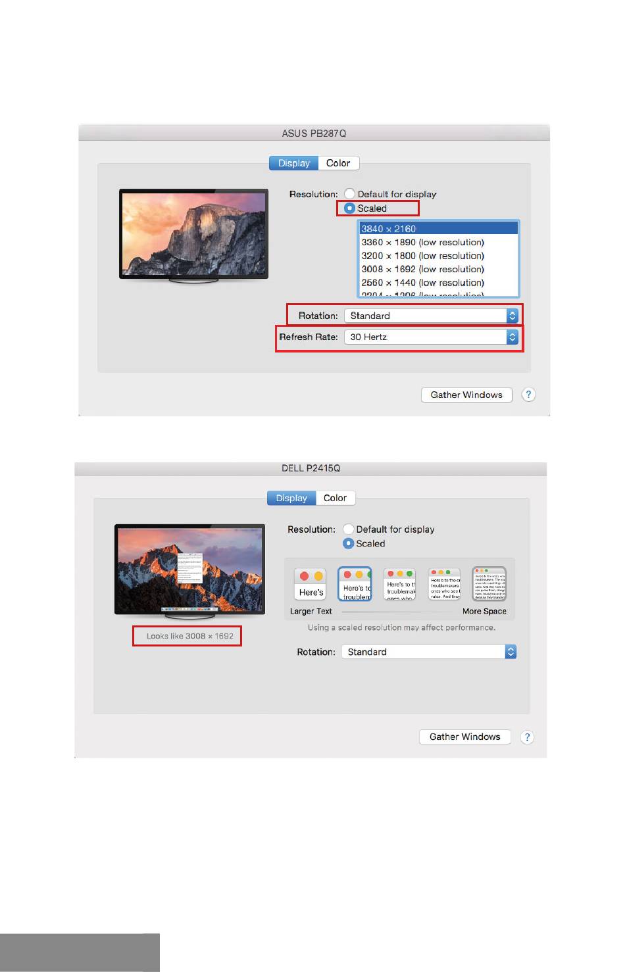
Task: Click the help icon in DELL P2415Q window
Action: point(526,737)
